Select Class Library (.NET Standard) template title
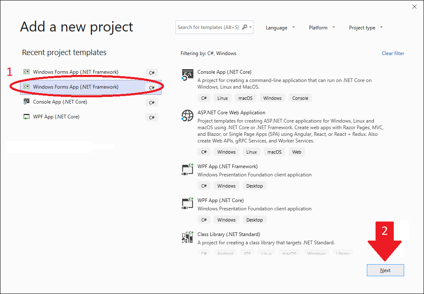Image resolution: width=424 pixels, height=294 pixels. coord(229,234)
